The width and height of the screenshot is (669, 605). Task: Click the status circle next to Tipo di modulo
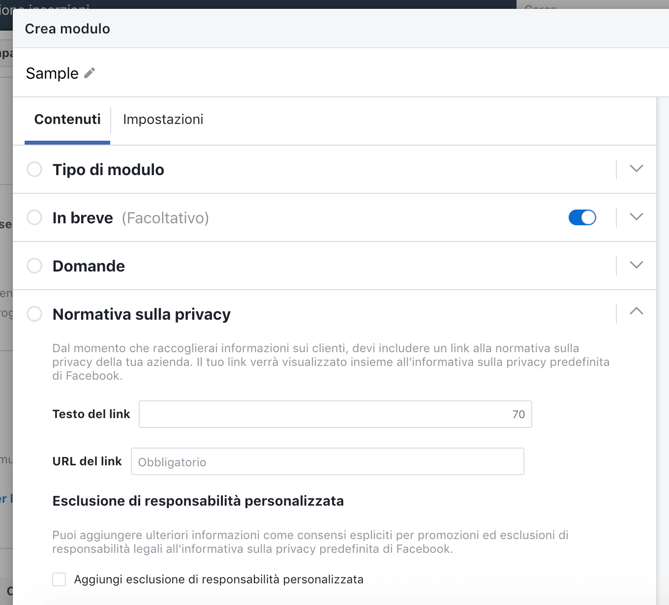click(x=34, y=169)
